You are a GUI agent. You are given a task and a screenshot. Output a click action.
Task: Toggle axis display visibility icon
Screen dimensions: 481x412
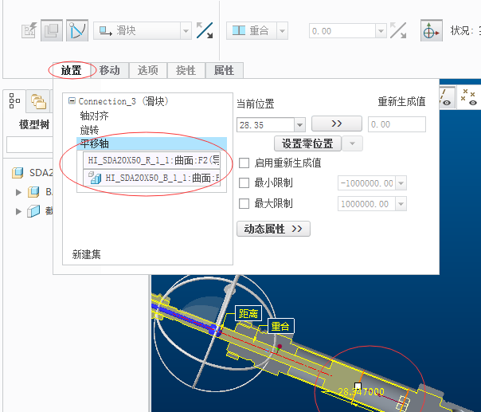(445, 99)
